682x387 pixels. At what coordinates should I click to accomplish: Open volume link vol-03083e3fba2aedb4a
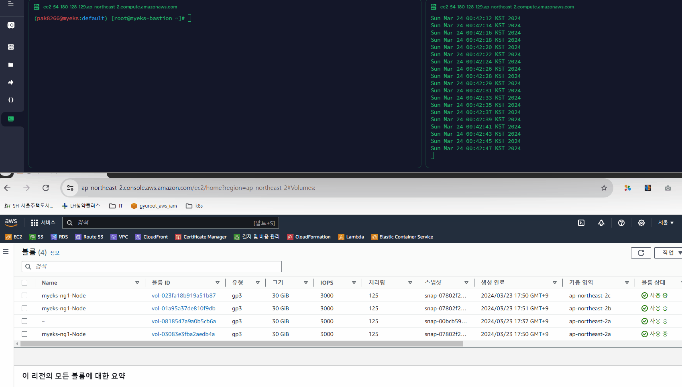pos(183,334)
